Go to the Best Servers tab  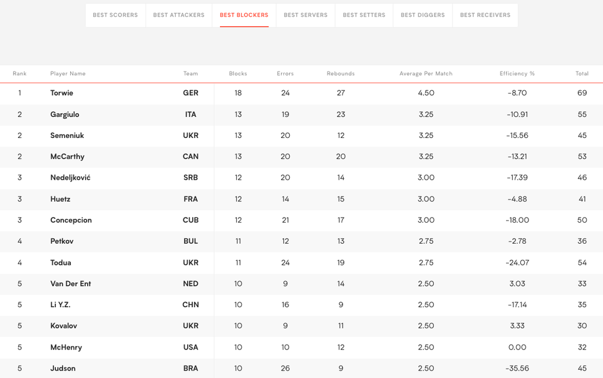[305, 15]
